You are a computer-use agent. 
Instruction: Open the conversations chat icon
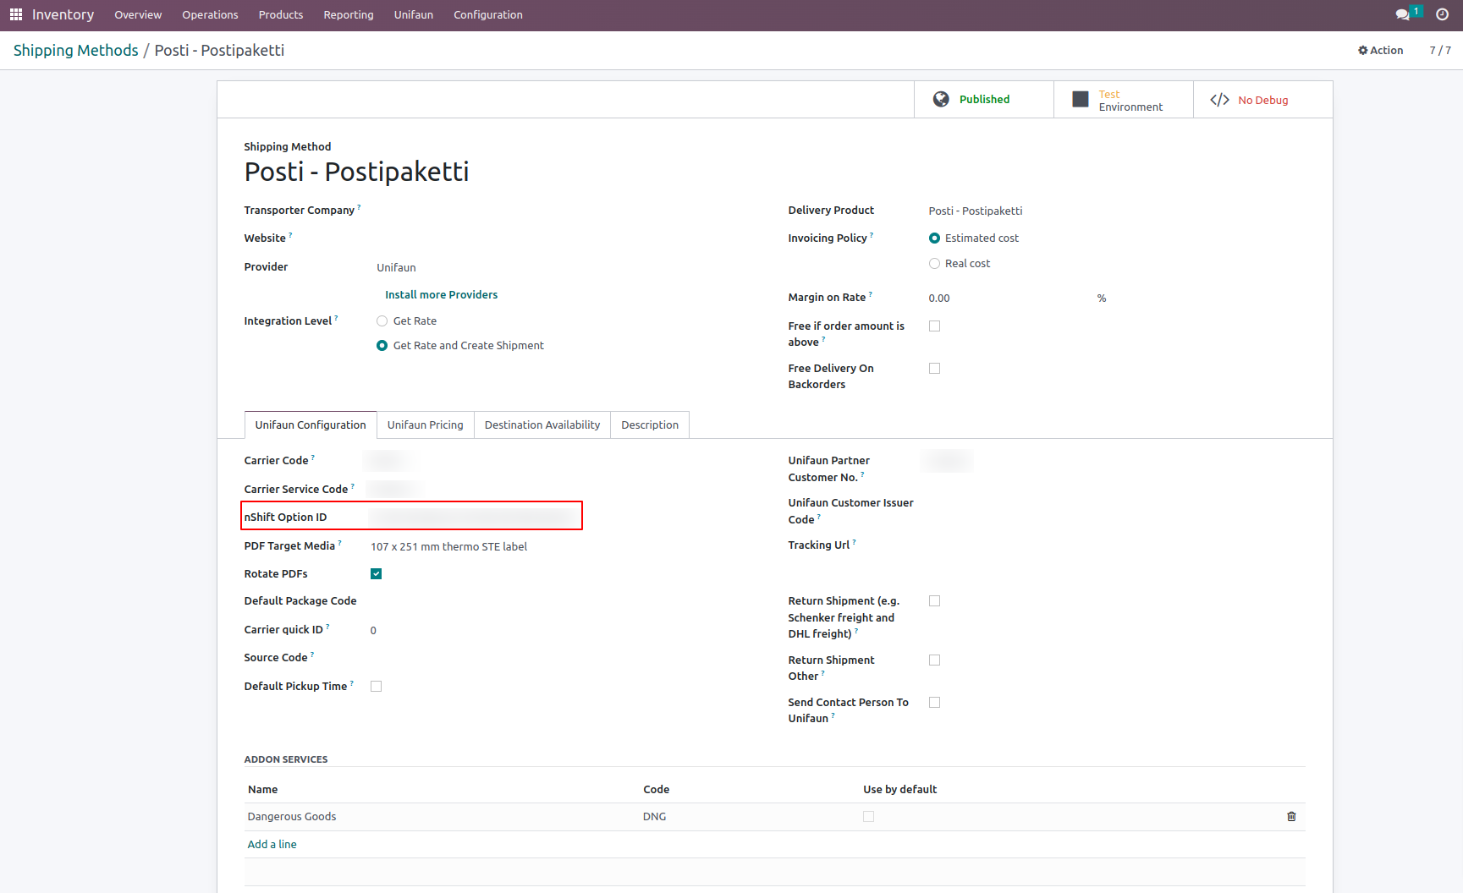pos(1402,14)
